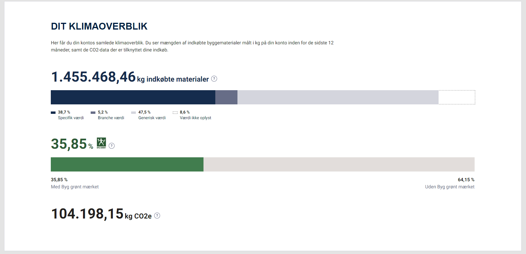This screenshot has height=254, width=526.
Task: Click 'Med Byg grønt mærket' label
Action: click(75, 187)
